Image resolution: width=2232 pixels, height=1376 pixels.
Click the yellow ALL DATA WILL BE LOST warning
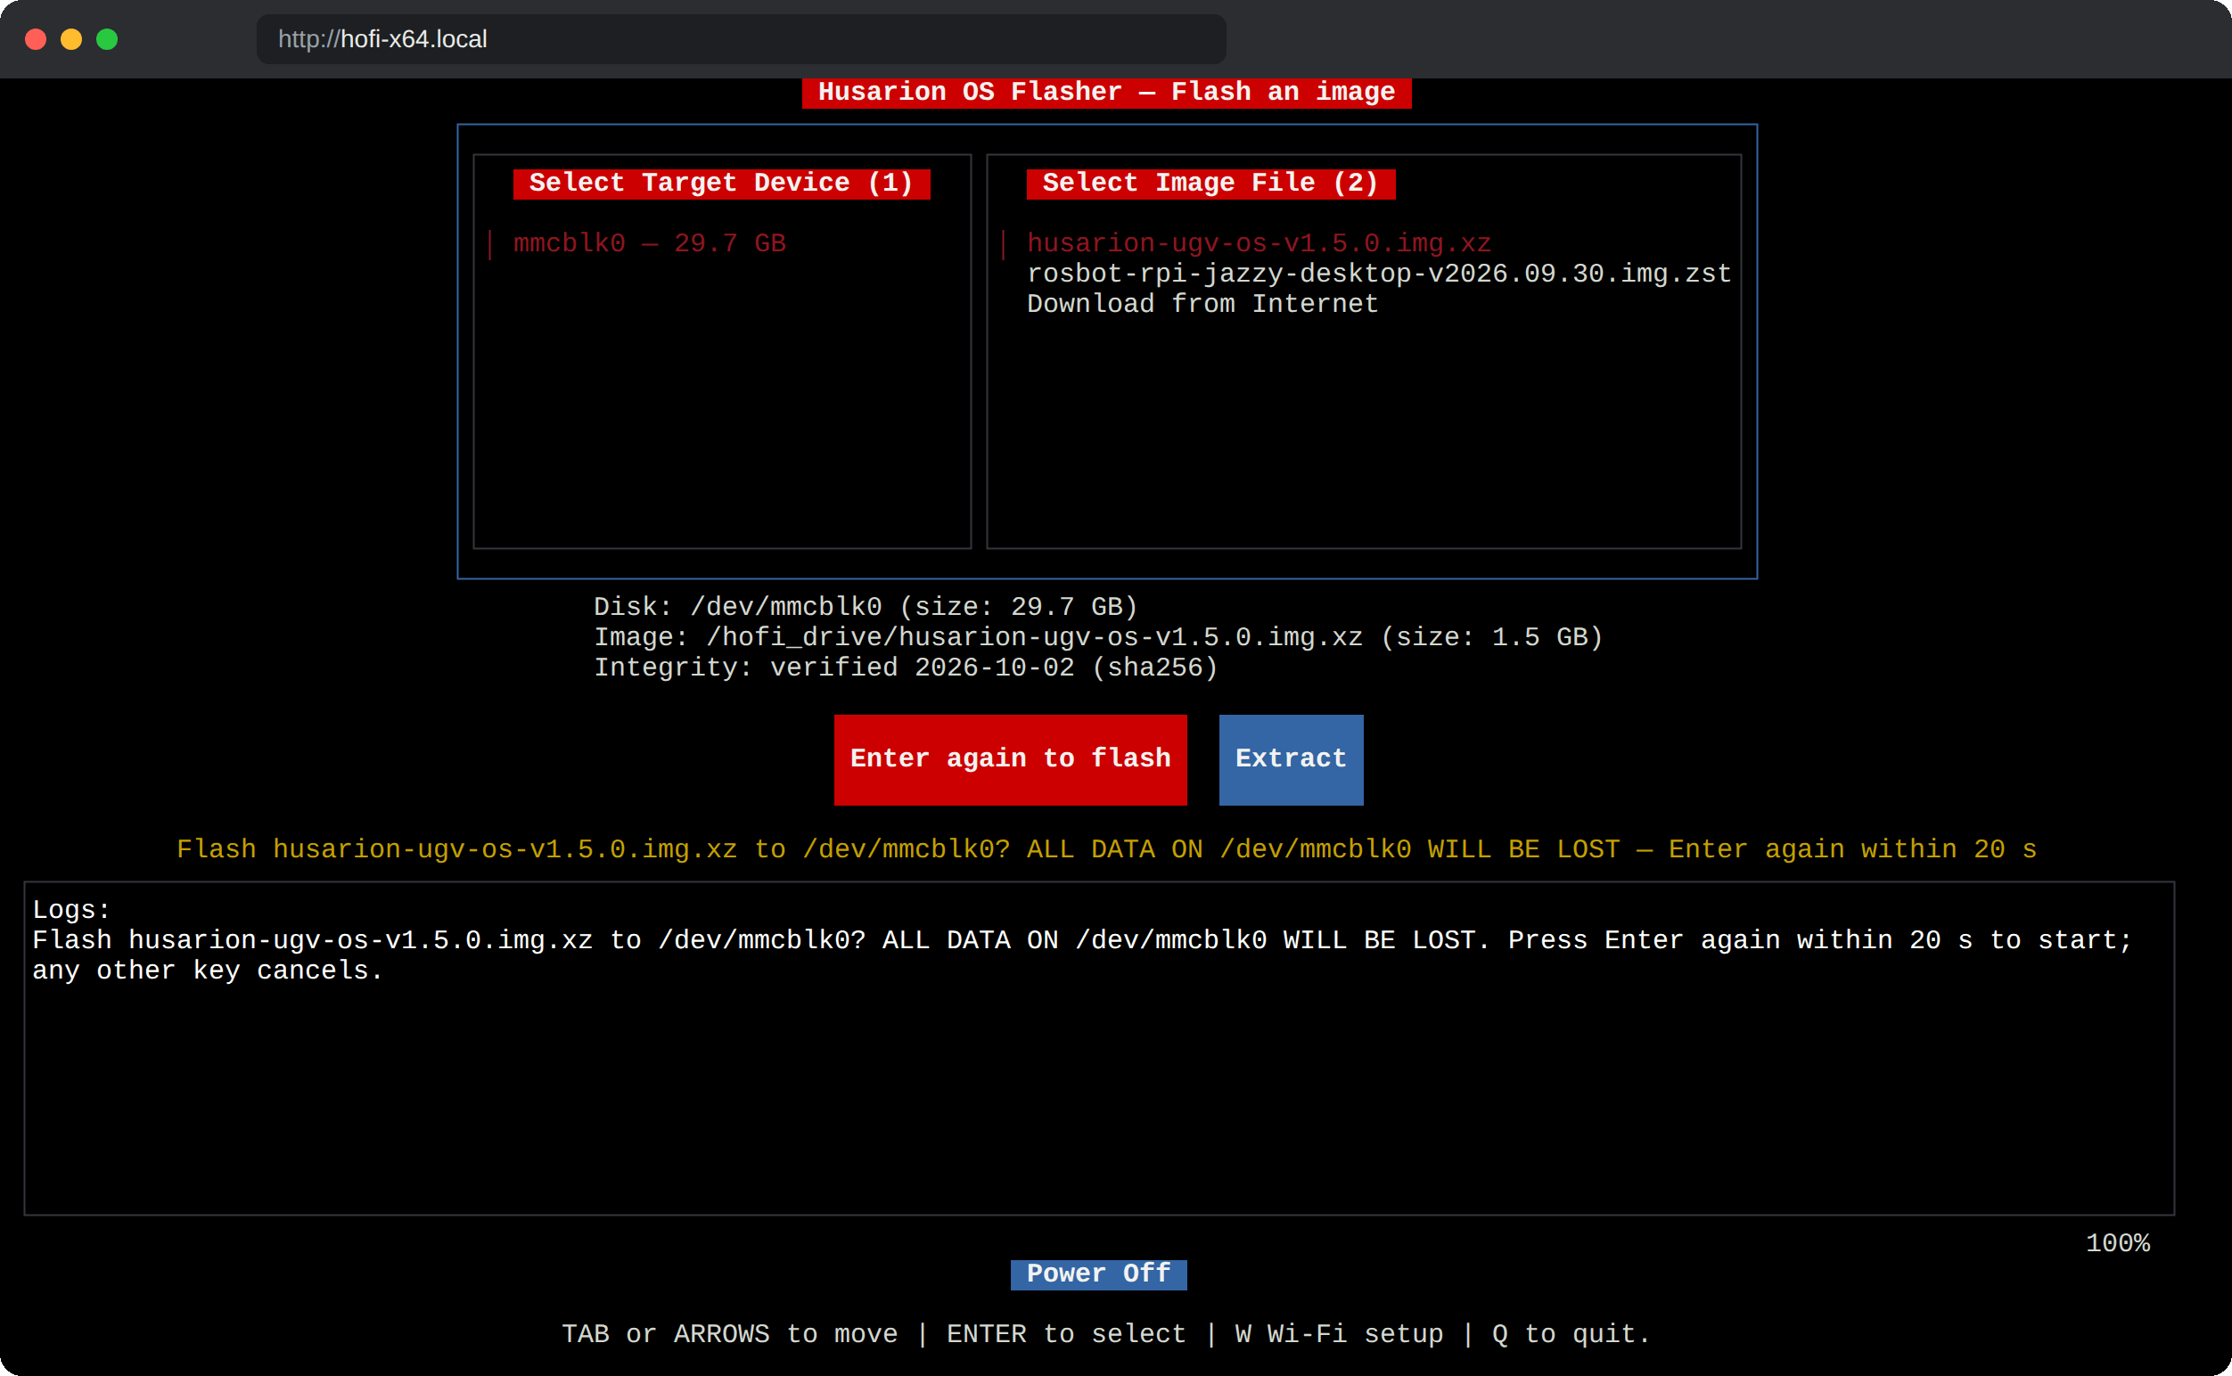click(1107, 850)
